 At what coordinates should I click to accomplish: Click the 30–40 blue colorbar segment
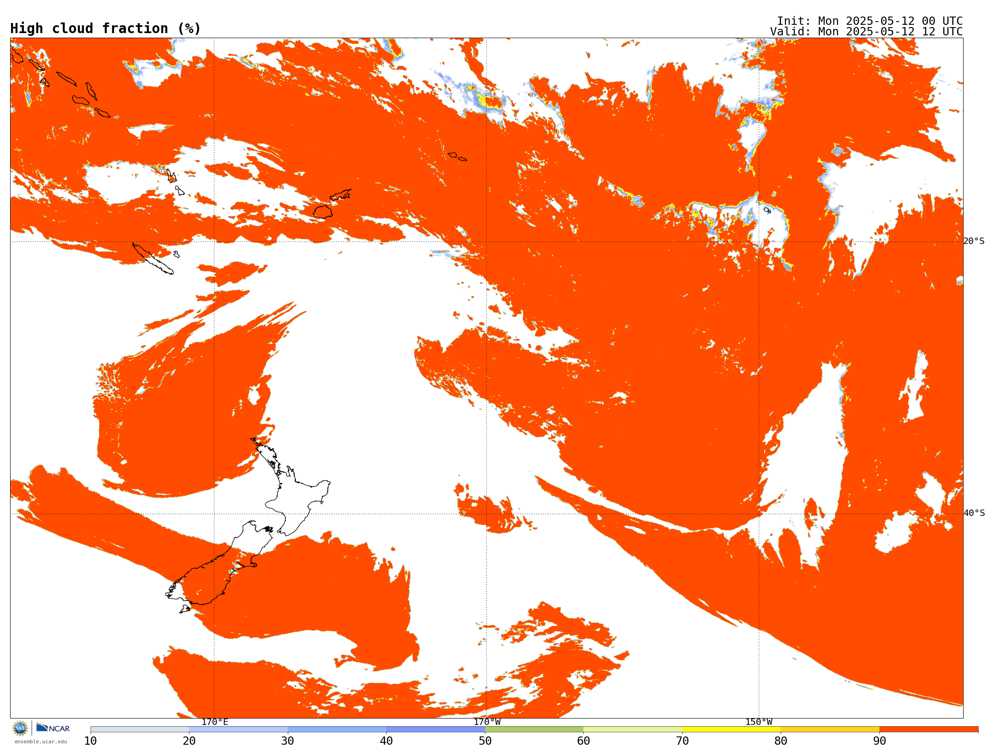point(337,730)
